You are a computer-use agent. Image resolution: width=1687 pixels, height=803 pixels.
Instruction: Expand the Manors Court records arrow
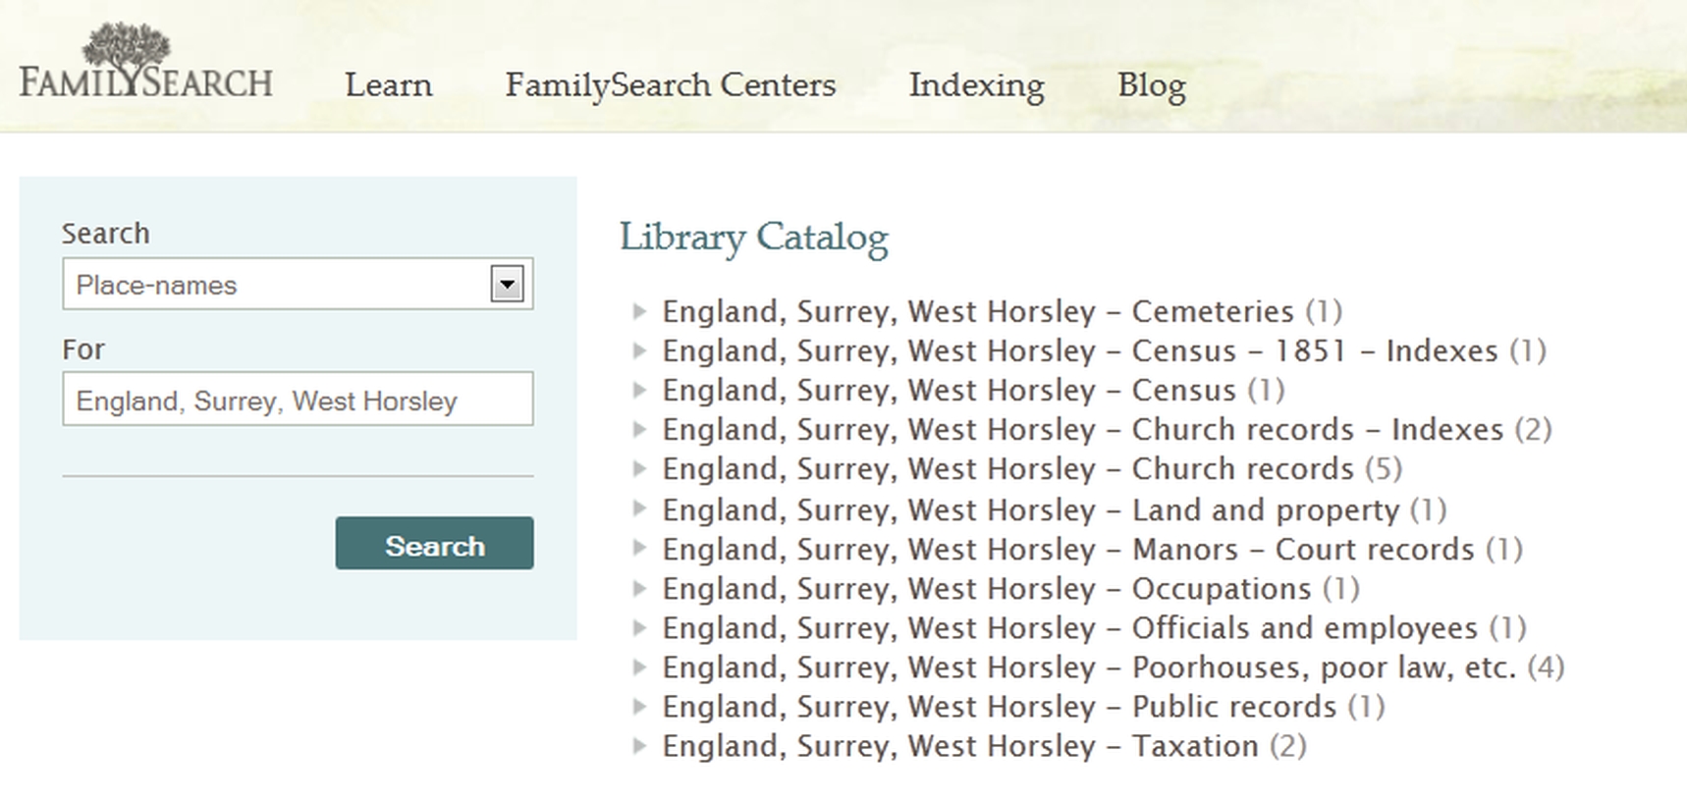[x=639, y=549]
